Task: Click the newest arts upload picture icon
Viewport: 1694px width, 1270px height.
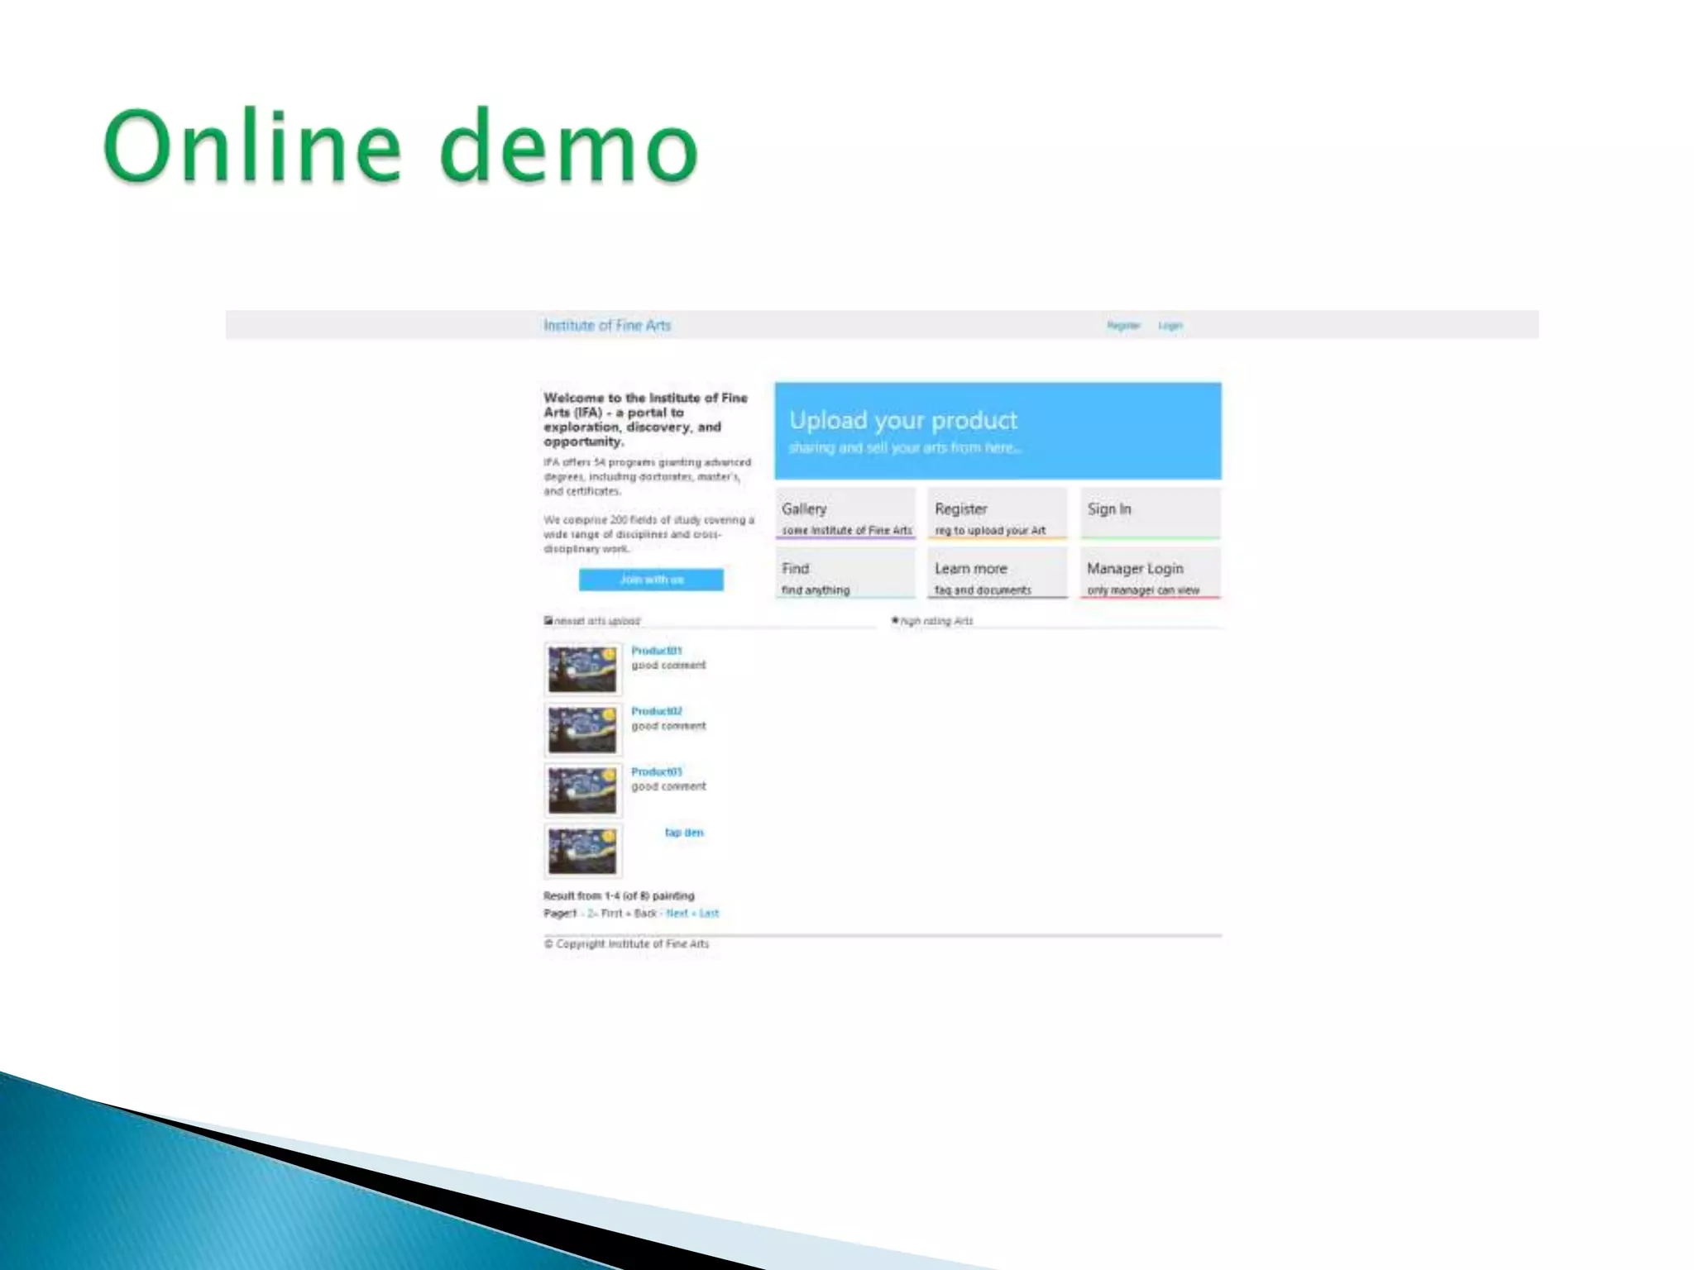Action: tap(548, 620)
